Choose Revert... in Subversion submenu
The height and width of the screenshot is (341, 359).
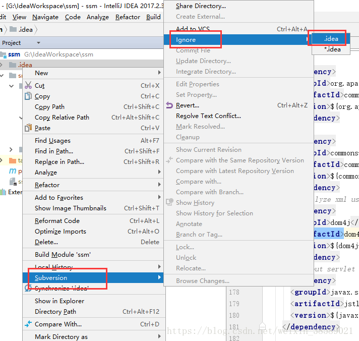tap(238, 105)
